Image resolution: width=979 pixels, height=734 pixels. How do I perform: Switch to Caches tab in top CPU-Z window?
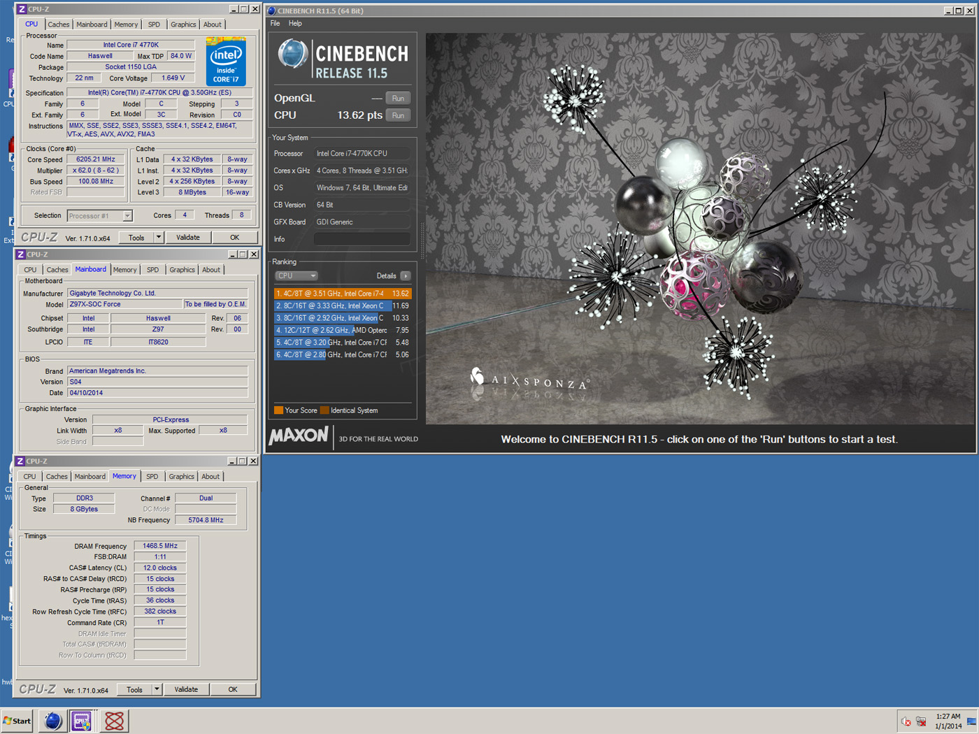coord(59,24)
